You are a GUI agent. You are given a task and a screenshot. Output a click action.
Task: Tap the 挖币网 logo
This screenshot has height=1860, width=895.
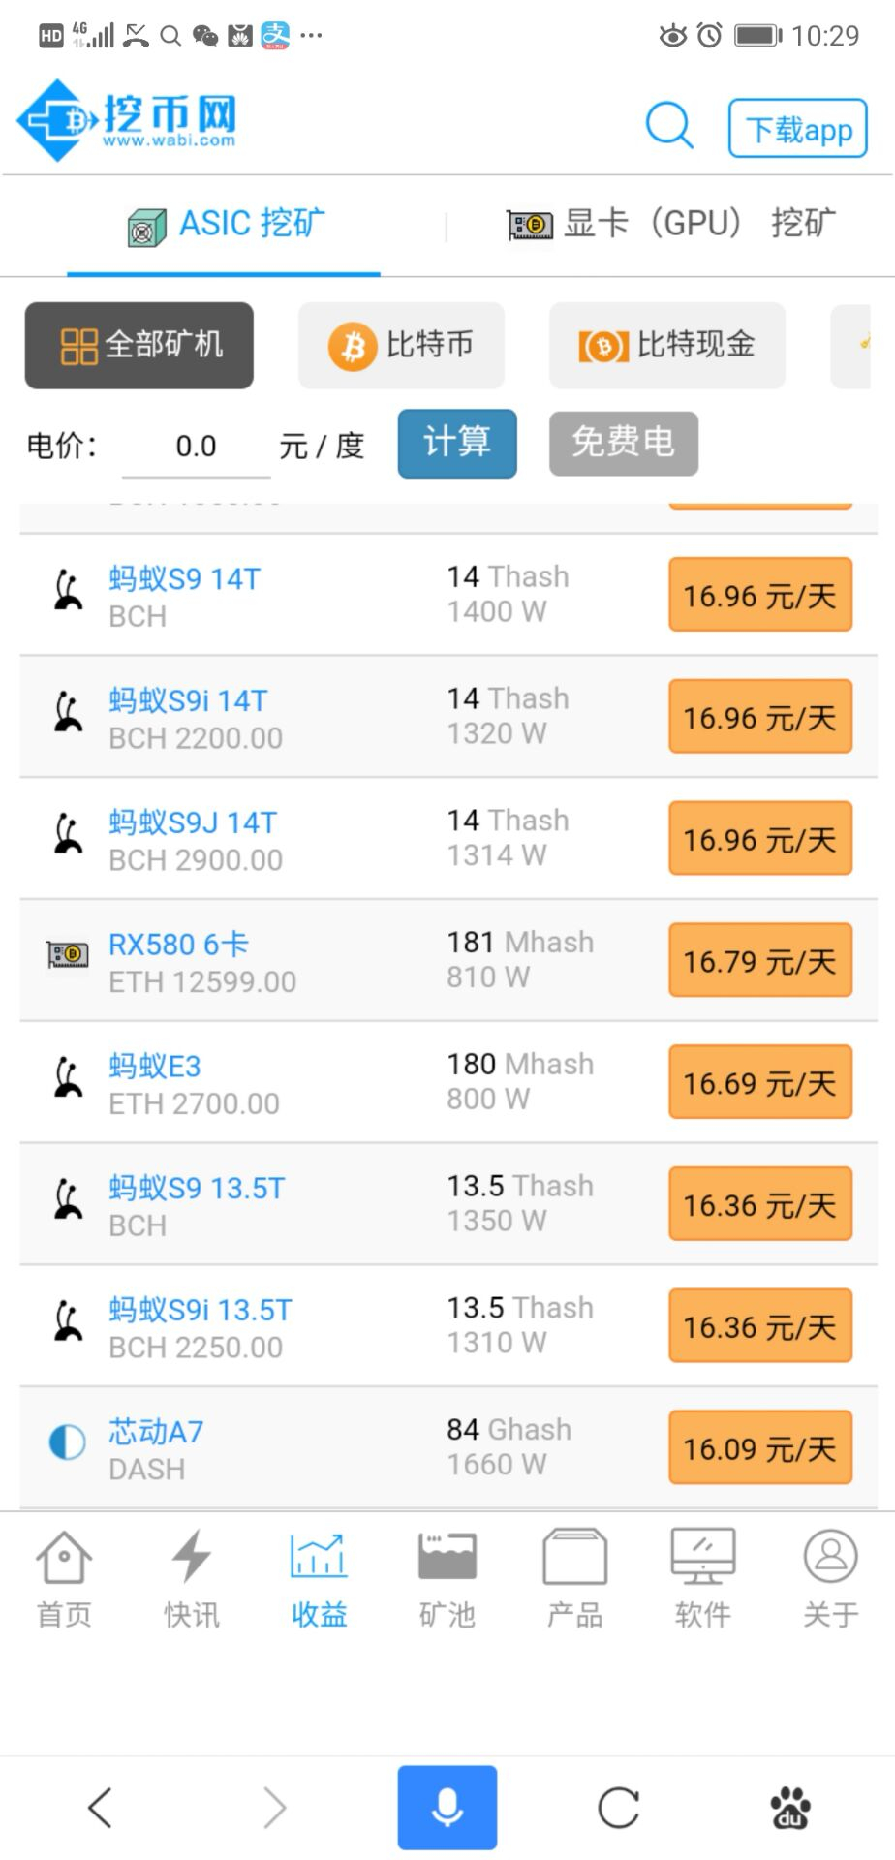point(127,121)
